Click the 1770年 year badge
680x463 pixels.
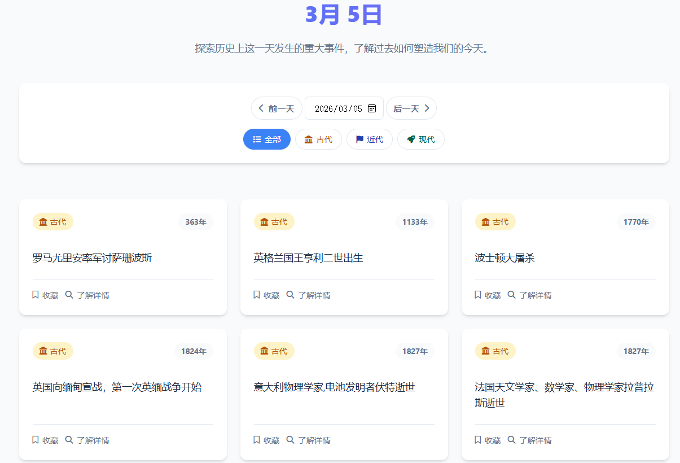point(636,222)
